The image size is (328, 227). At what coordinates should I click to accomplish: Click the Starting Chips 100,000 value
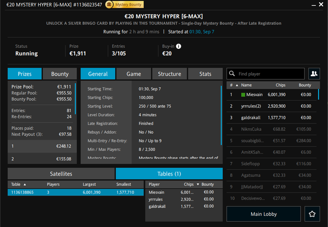(146, 98)
